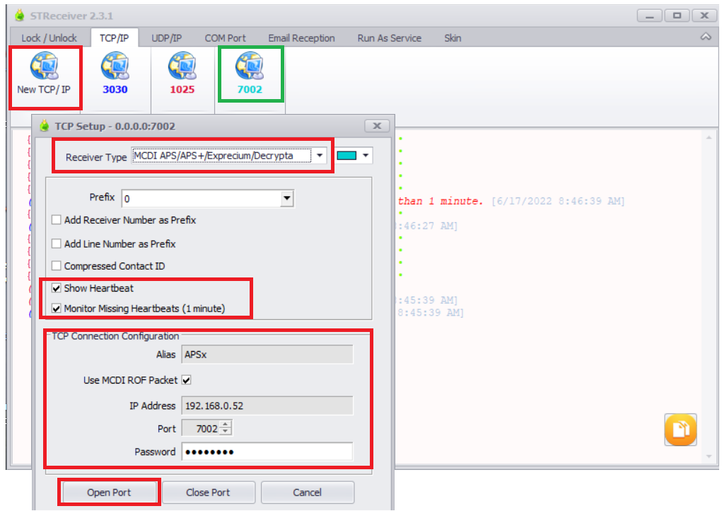The width and height of the screenshot is (722, 511).
Task: Close the TCP Setup dialog
Action: pos(377,126)
